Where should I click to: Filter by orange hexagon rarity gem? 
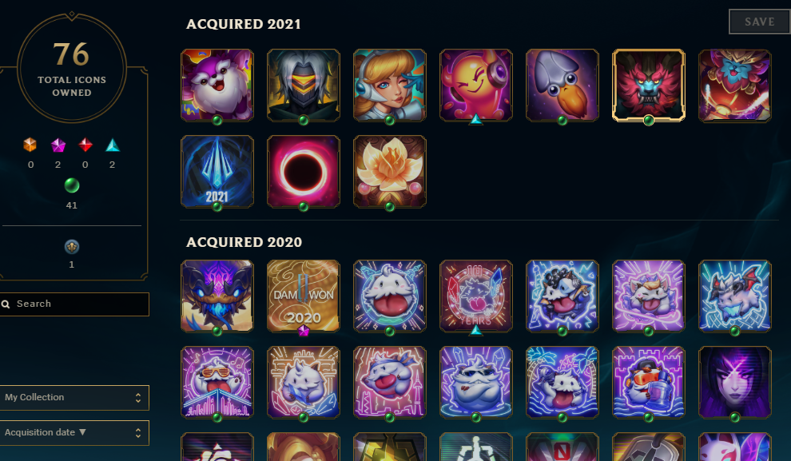[30, 145]
